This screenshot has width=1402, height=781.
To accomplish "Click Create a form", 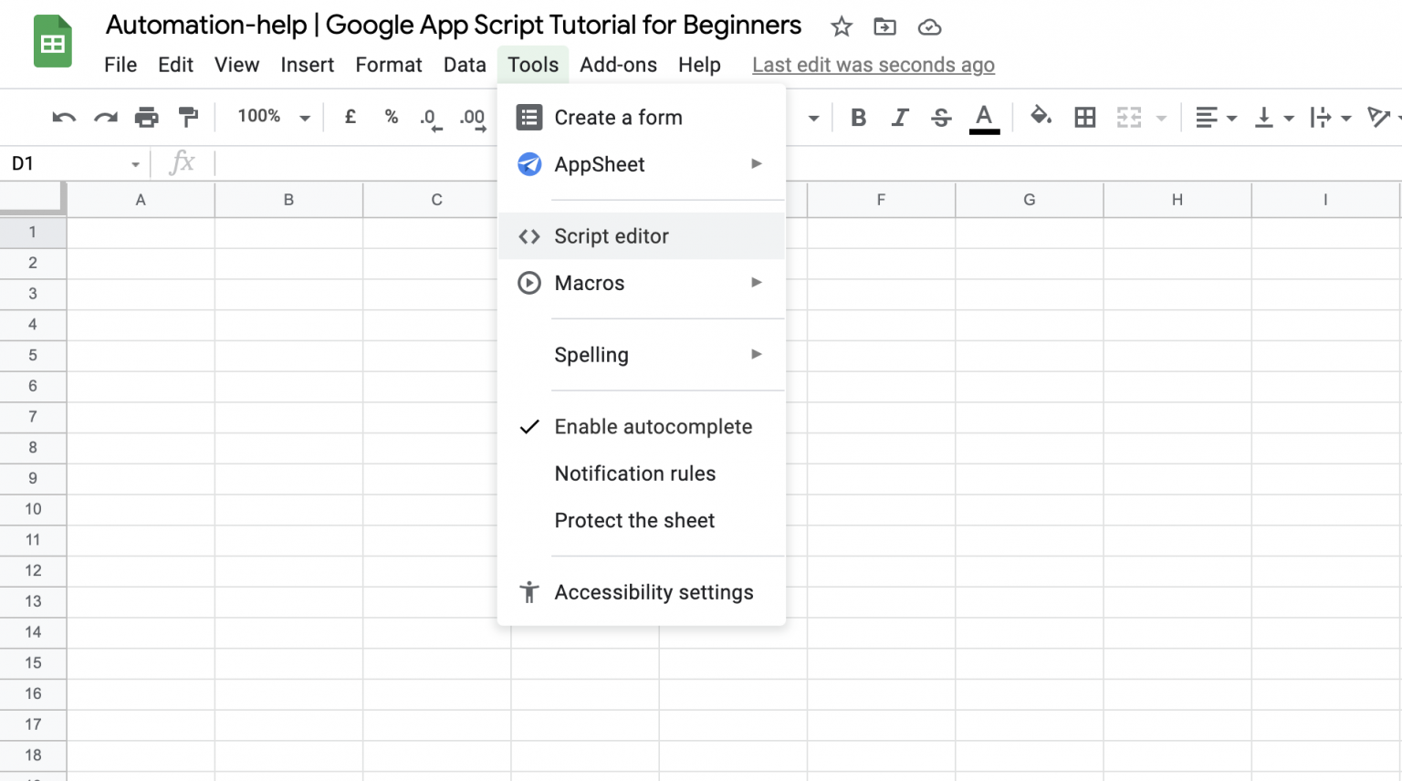I will (x=618, y=117).
